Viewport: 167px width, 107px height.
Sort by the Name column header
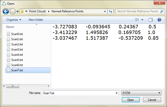(x=10, y=27)
